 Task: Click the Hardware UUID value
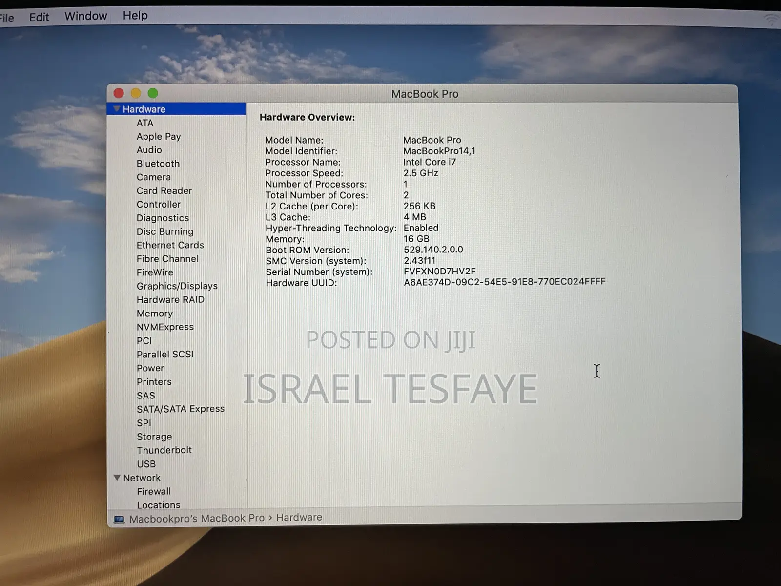[504, 282]
